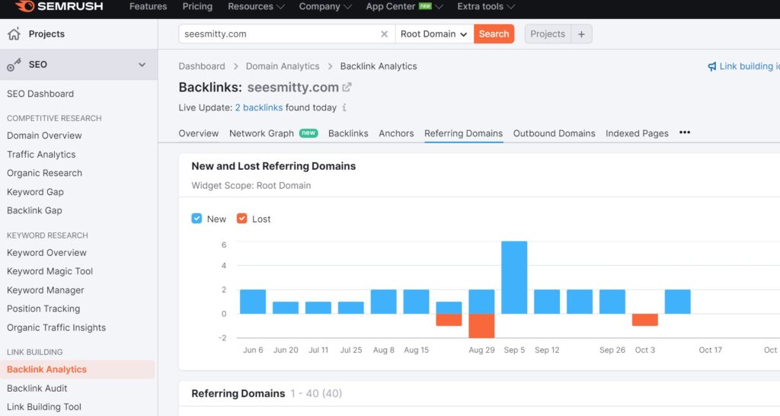
Task: Open the Root Domain dropdown
Action: click(x=434, y=34)
